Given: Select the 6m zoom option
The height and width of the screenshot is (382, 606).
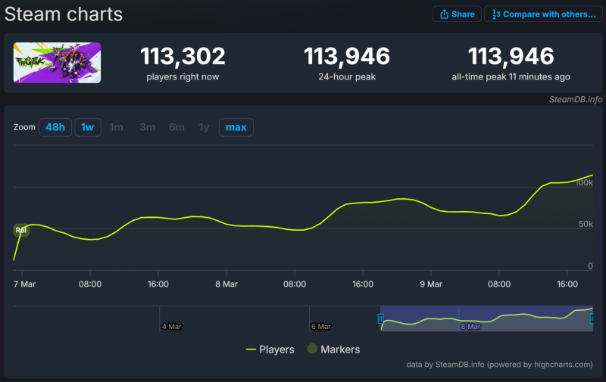Looking at the screenshot, I should 176,127.
